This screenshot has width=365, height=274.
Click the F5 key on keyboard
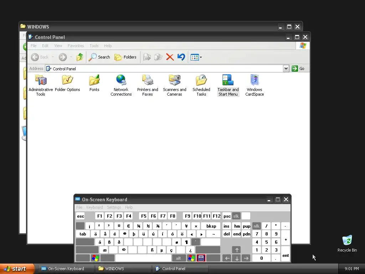pos(144,216)
